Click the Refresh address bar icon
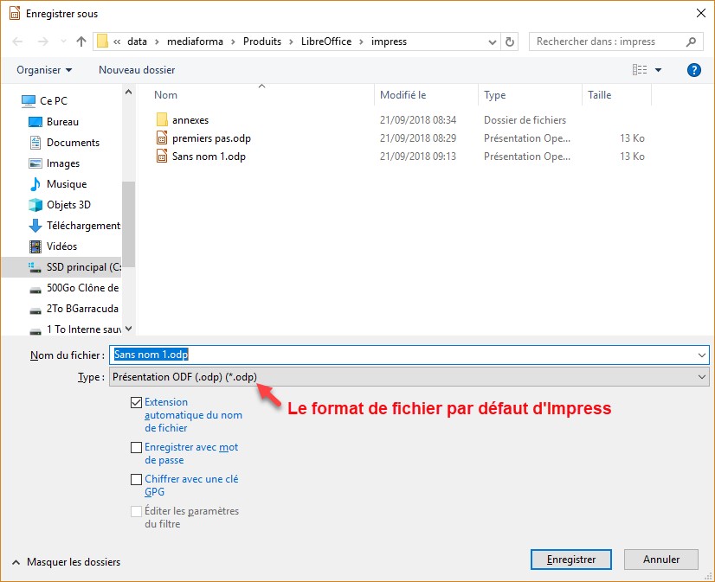The width and height of the screenshot is (715, 582). (x=510, y=42)
